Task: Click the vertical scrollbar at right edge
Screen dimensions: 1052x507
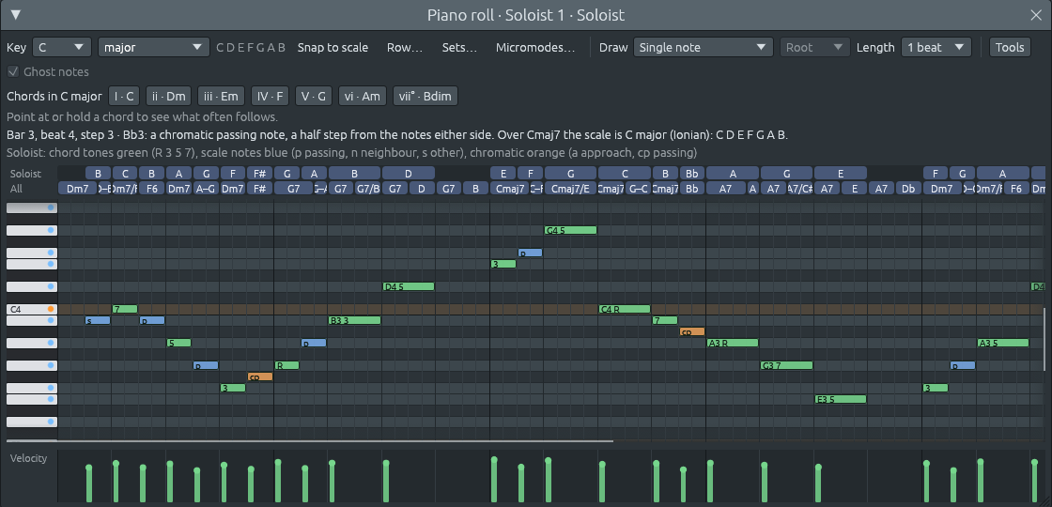Action: coord(1044,338)
